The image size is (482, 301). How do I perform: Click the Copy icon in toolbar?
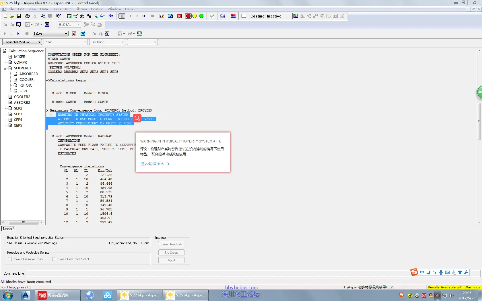click(x=43, y=16)
